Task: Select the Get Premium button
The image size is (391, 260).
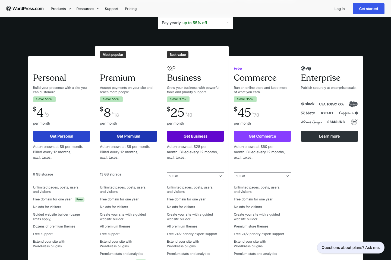Action: (x=128, y=136)
